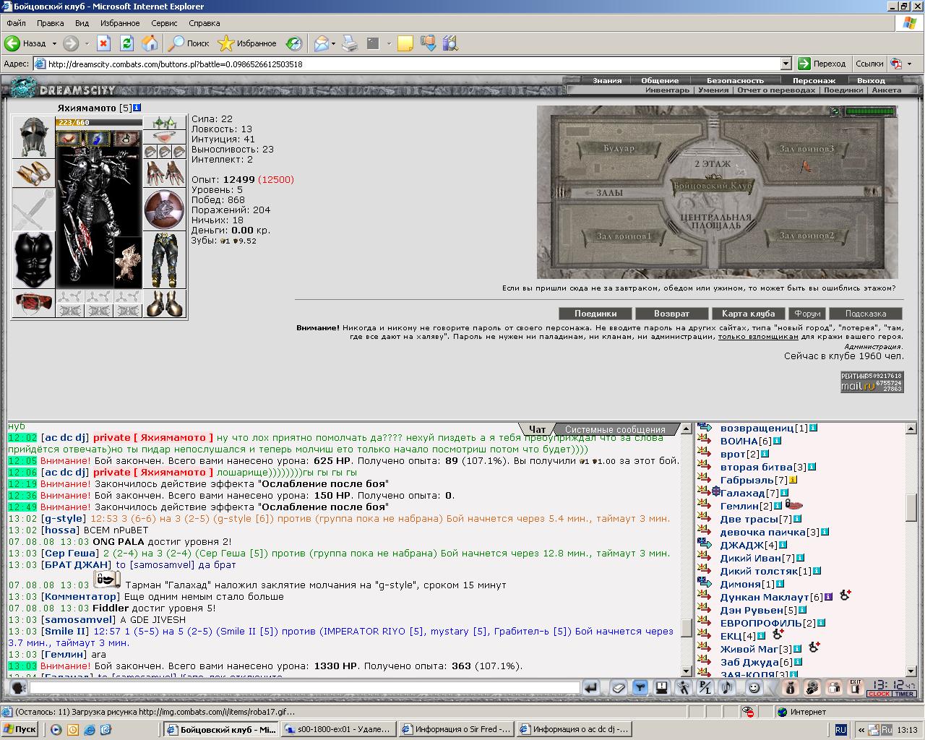Screen dimensions: 925x740
Task: Open the Общение game menu
Action: click(x=660, y=80)
